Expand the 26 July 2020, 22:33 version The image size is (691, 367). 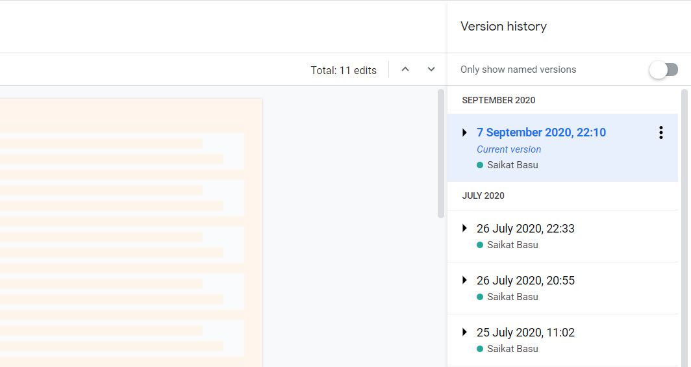(464, 228)
